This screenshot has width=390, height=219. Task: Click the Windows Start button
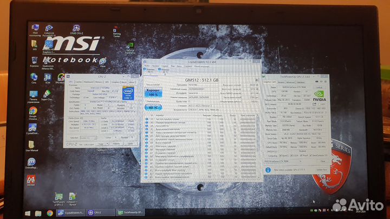28,213
